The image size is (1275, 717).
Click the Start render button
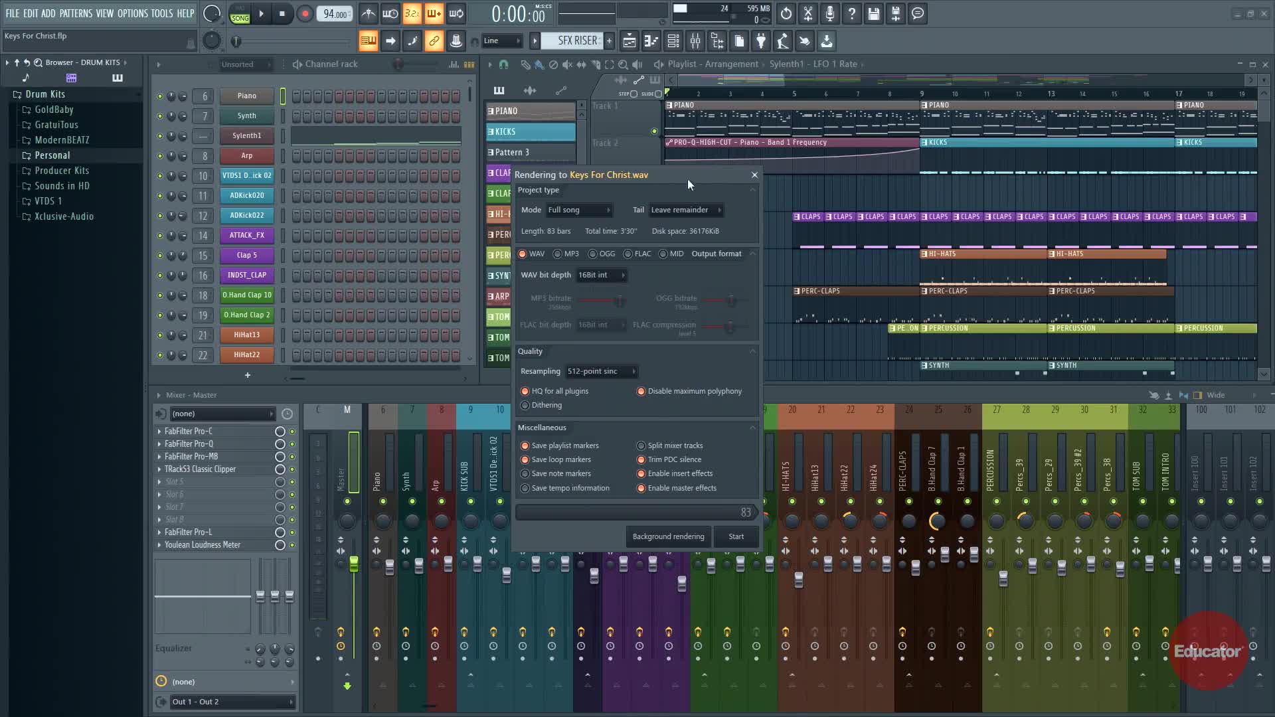[x=736, y=536]
